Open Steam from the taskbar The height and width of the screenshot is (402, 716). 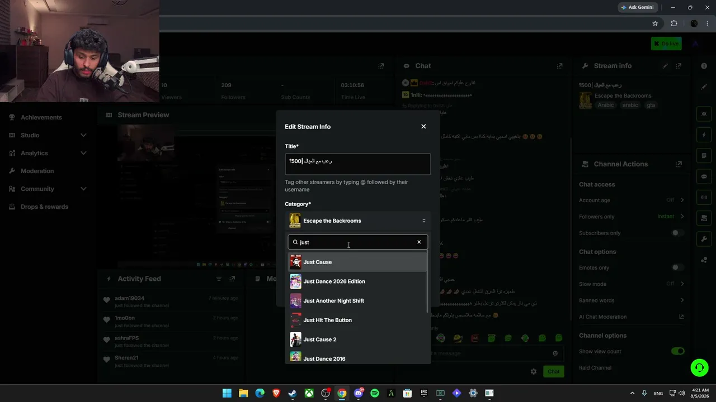[x=293, y=393]
